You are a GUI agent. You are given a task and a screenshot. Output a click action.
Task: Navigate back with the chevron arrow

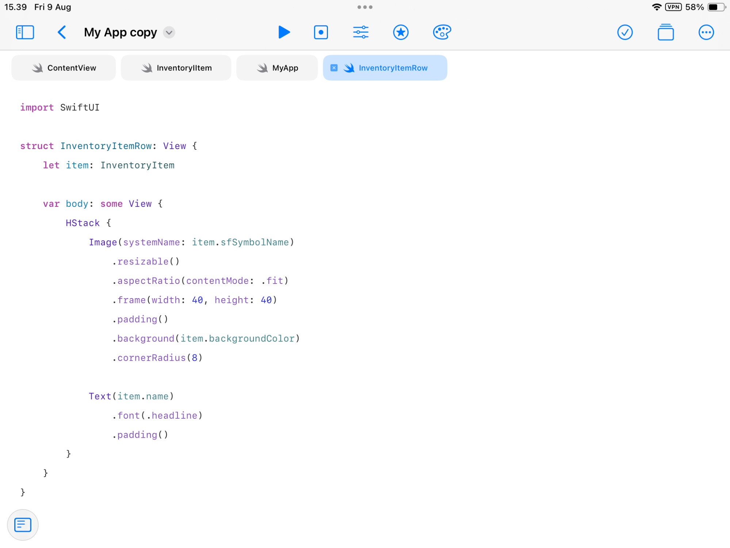(x=62, y=32)
